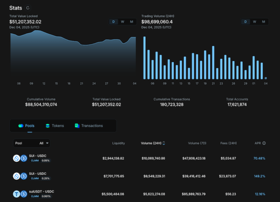Click the SUI token icon in first pool row
Screen dimensions: 280x202
pos(16,158)
